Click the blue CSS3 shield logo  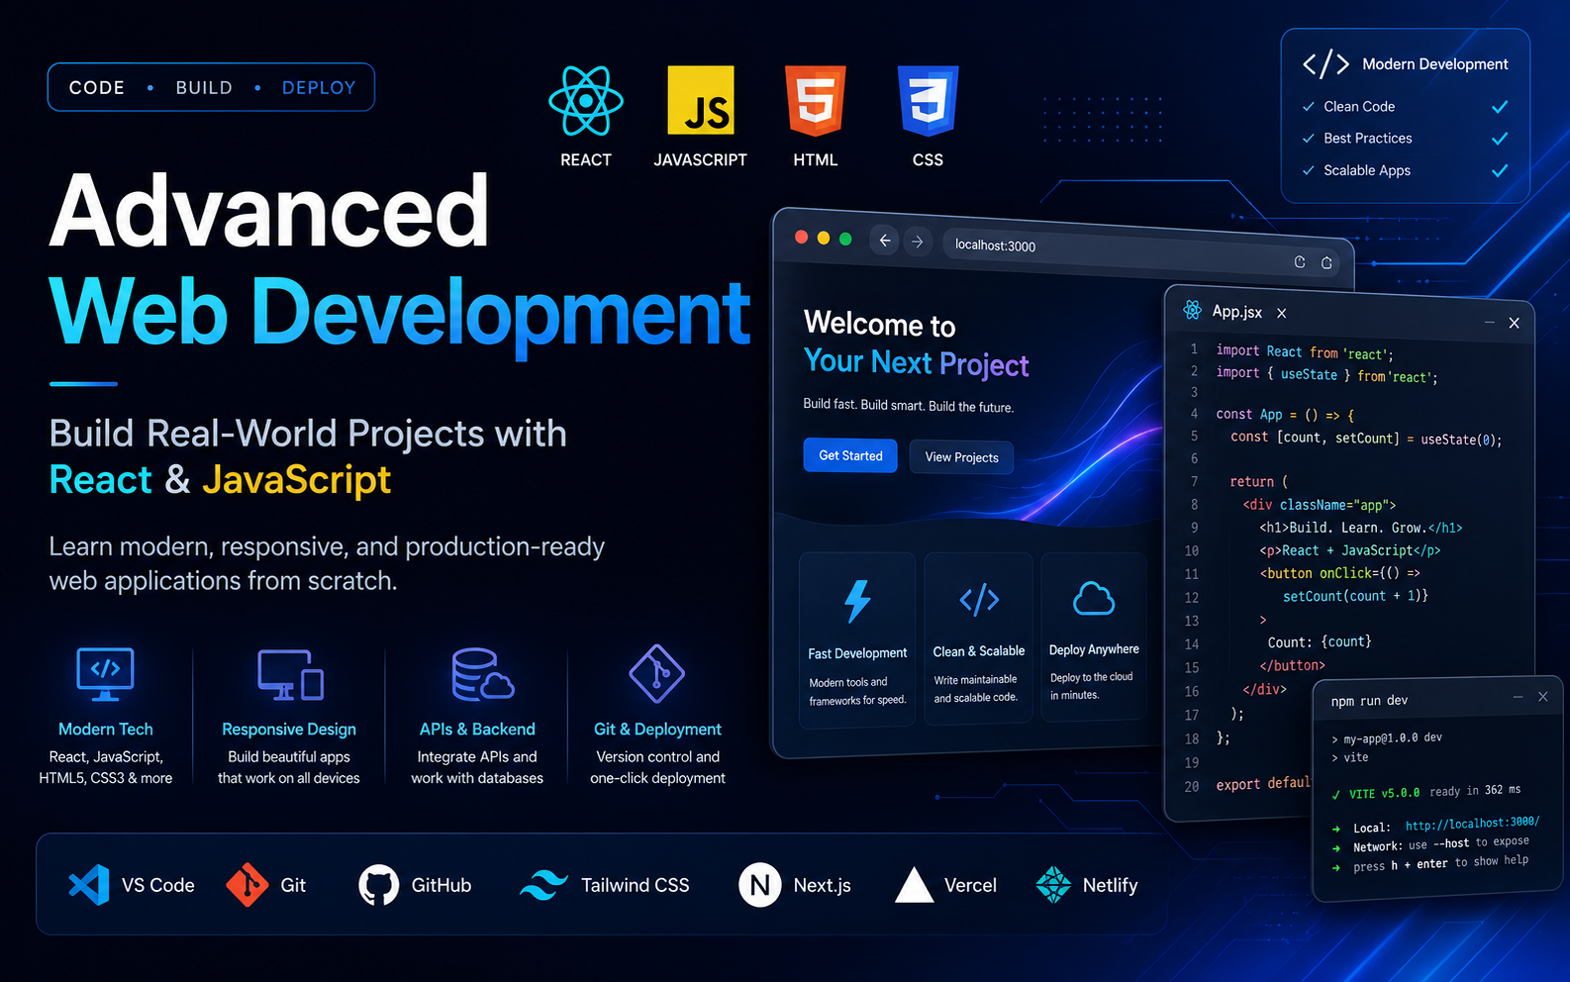pyautogui.click(x=928, y=100)
